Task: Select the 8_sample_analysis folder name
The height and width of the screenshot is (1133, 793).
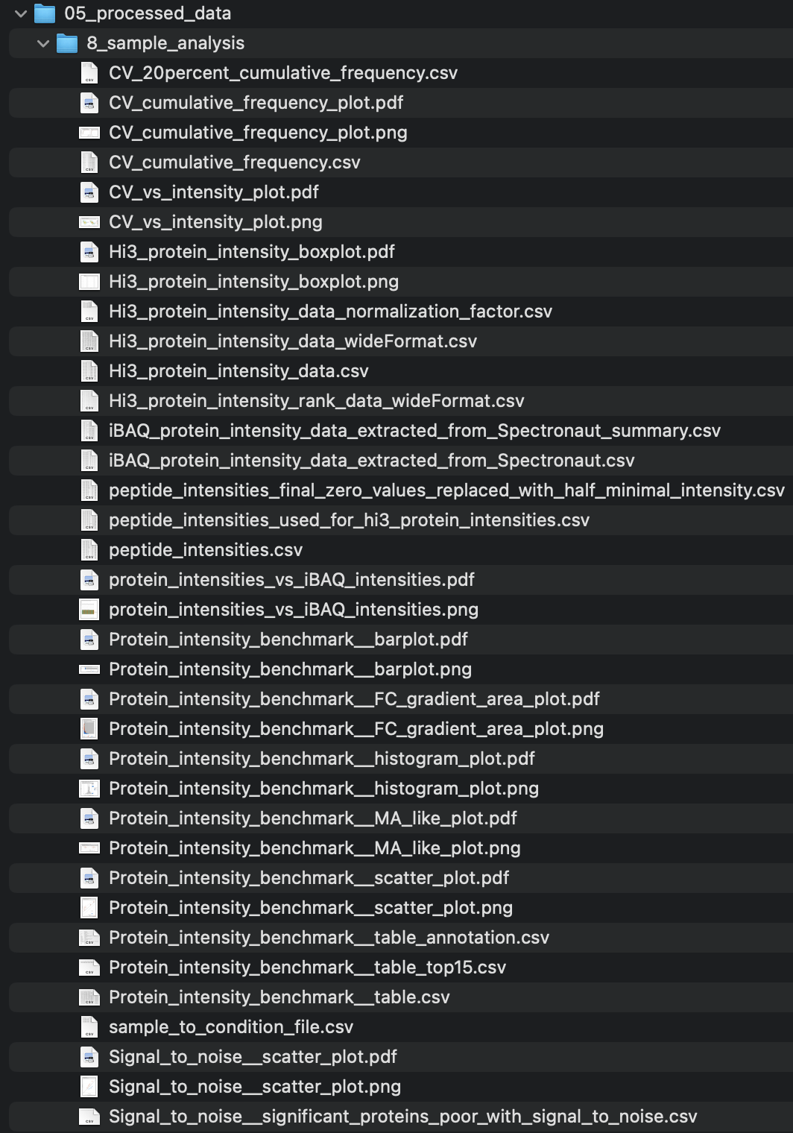Action: tap(165, 43)
